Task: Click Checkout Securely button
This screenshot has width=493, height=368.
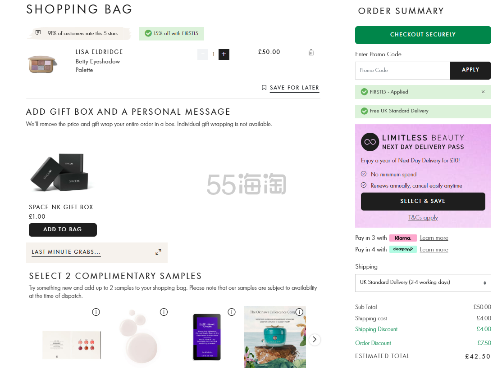Action: (x=423, y=35)
